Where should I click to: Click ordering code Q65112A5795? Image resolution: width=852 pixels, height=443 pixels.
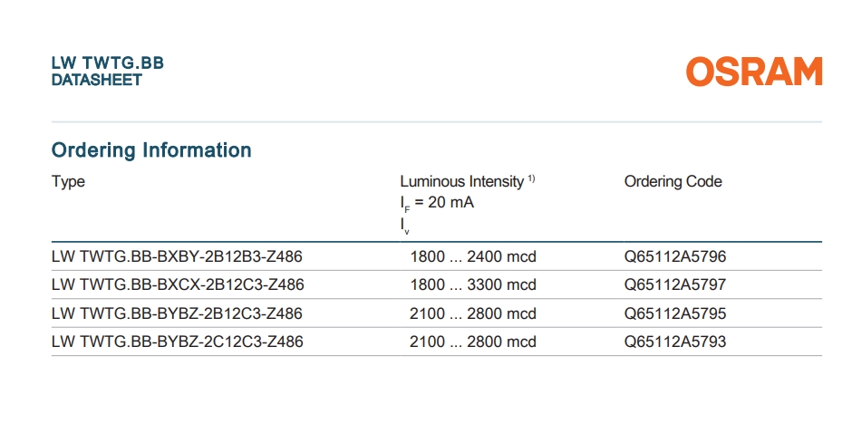pyautogui.click(x=675, y=313)
